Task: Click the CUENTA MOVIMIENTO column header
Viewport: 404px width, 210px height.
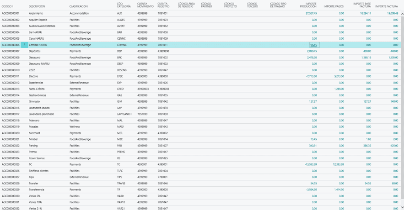Action: coord(145,5)
